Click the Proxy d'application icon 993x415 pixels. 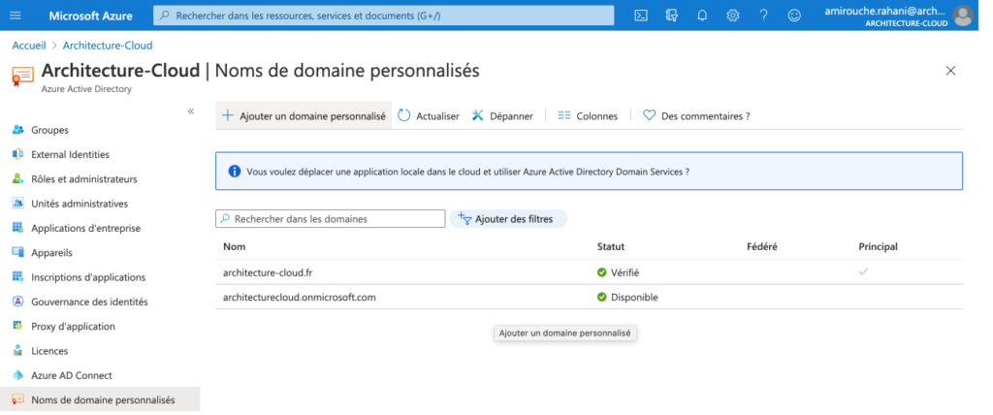click(x=18, y=327)
